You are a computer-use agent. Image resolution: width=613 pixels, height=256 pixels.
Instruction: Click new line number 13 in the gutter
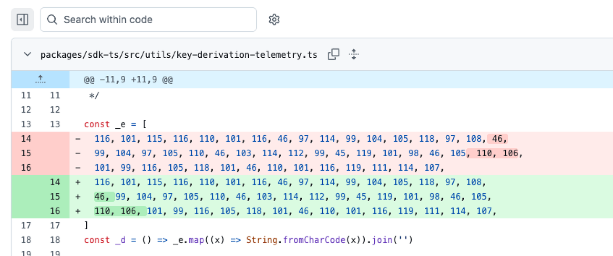[55, 124]
